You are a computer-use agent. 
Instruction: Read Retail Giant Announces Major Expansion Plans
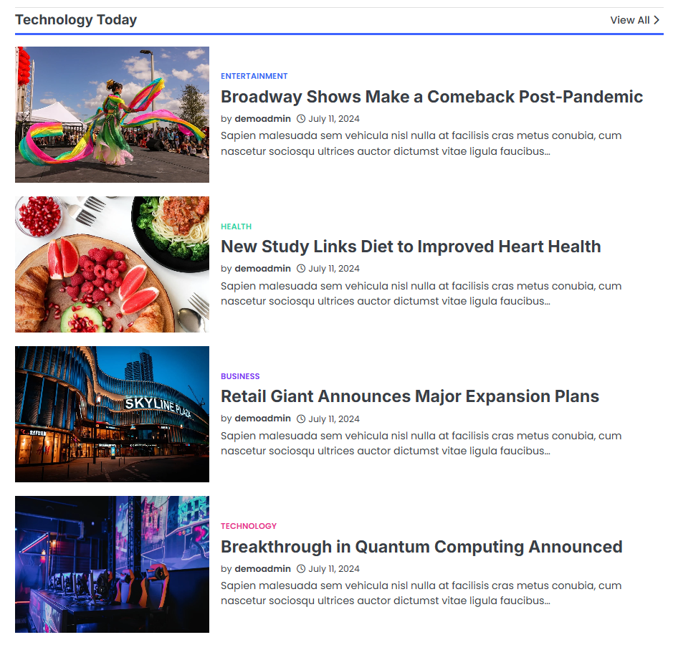click(410, 396)
